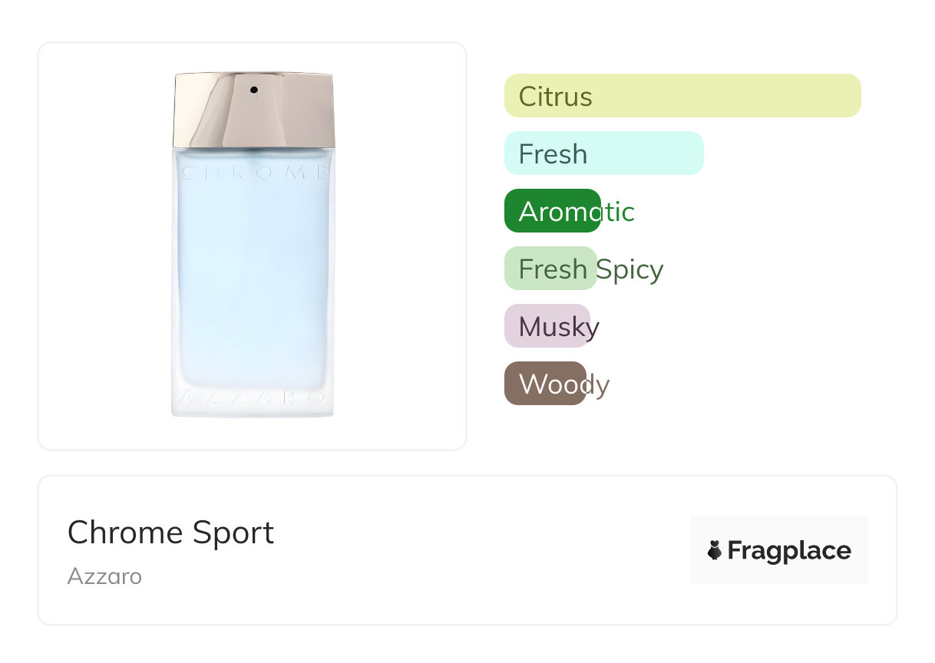The height and width of the screenshot is (663, 935).
Task: Open the Chrome Sport fragrance title
Action: click(170, 533)
